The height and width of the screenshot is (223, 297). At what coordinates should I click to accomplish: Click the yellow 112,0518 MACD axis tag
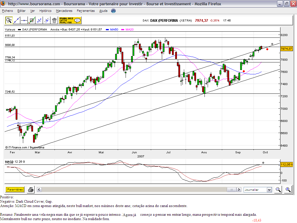coord(287,164)
